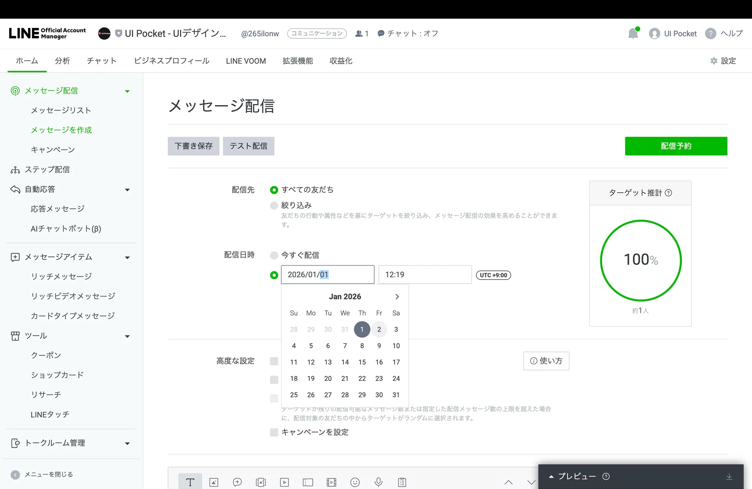
Task: Move message block down with arrow
Action: point(532,482)
